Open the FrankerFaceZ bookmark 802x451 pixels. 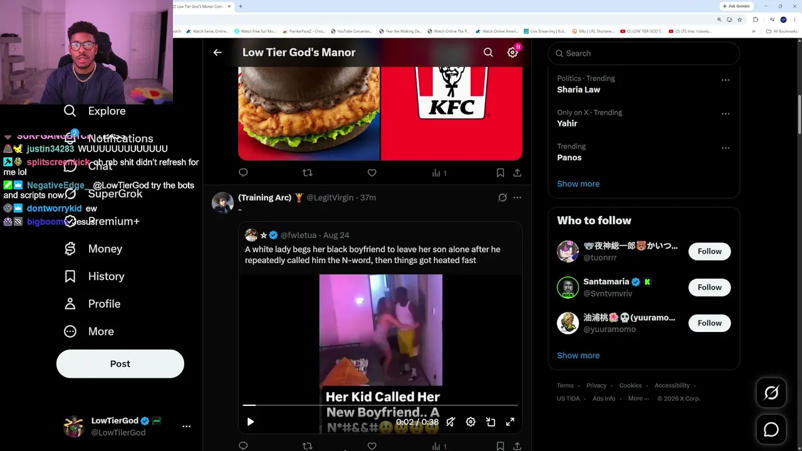[x=304, y=31]
